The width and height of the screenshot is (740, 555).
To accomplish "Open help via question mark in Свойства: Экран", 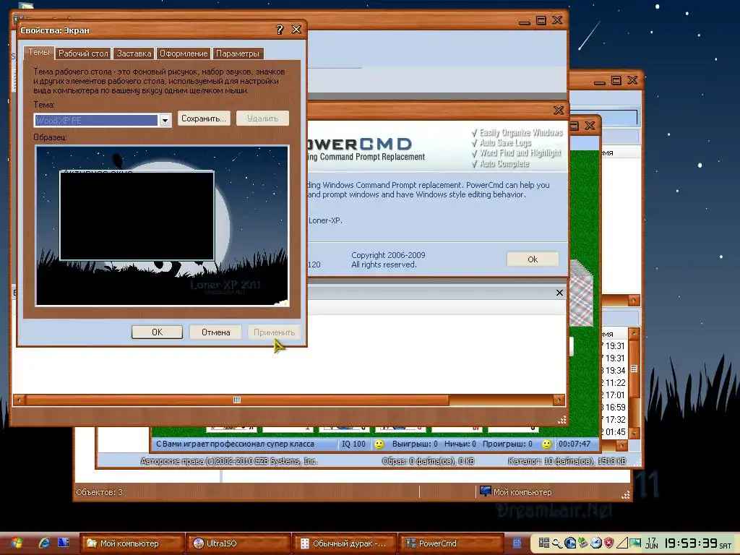I will point(280,30).
